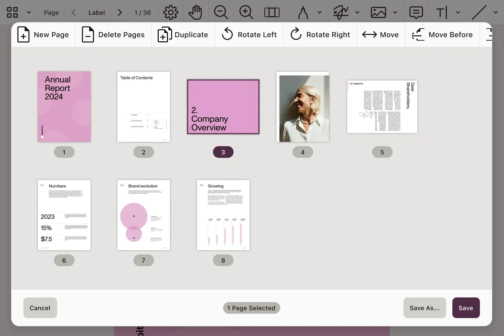Screen dimensions: 504x336
Task: Add a comment annotation
Action: click(x=416, y=12)
